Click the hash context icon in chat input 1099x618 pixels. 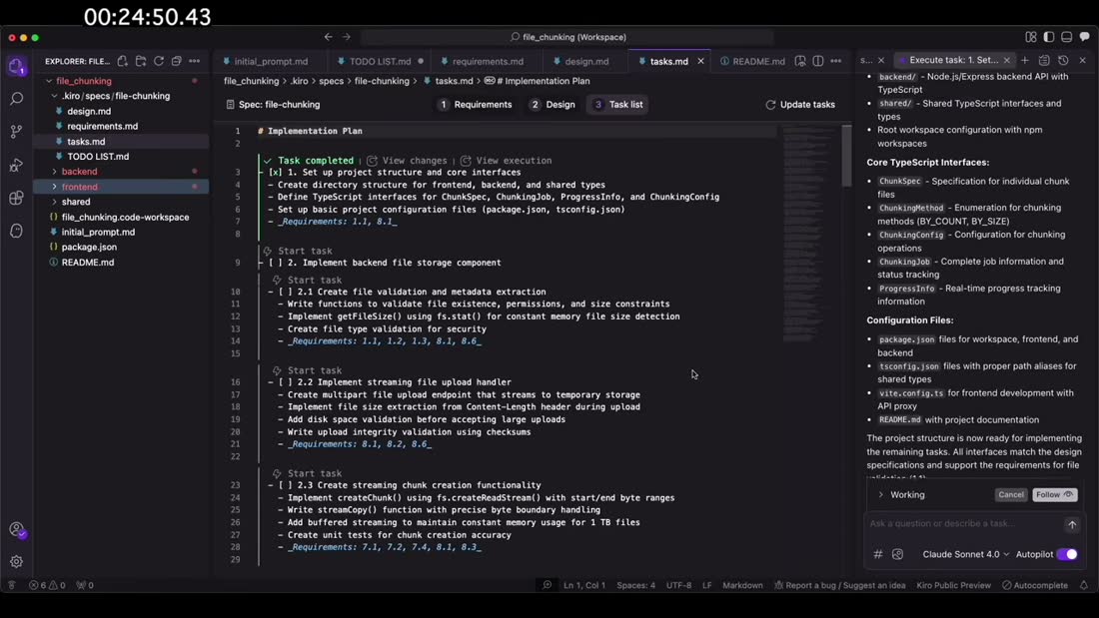pos(877,554)
